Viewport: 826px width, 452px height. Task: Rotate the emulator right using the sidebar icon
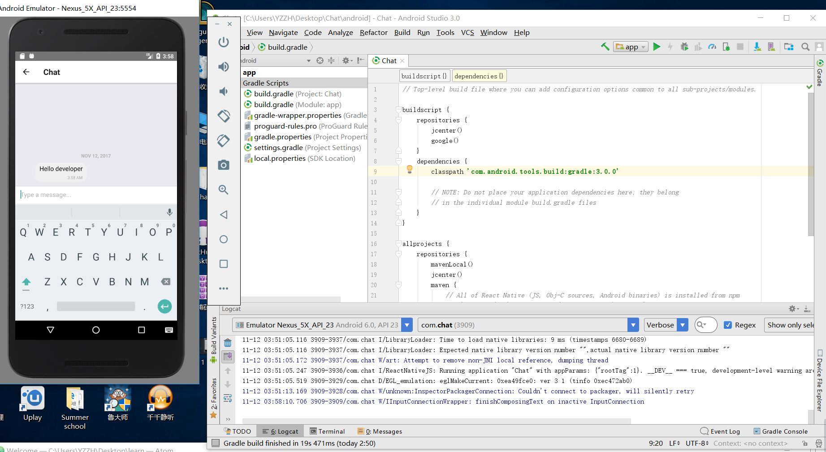[x=224, y=141]
